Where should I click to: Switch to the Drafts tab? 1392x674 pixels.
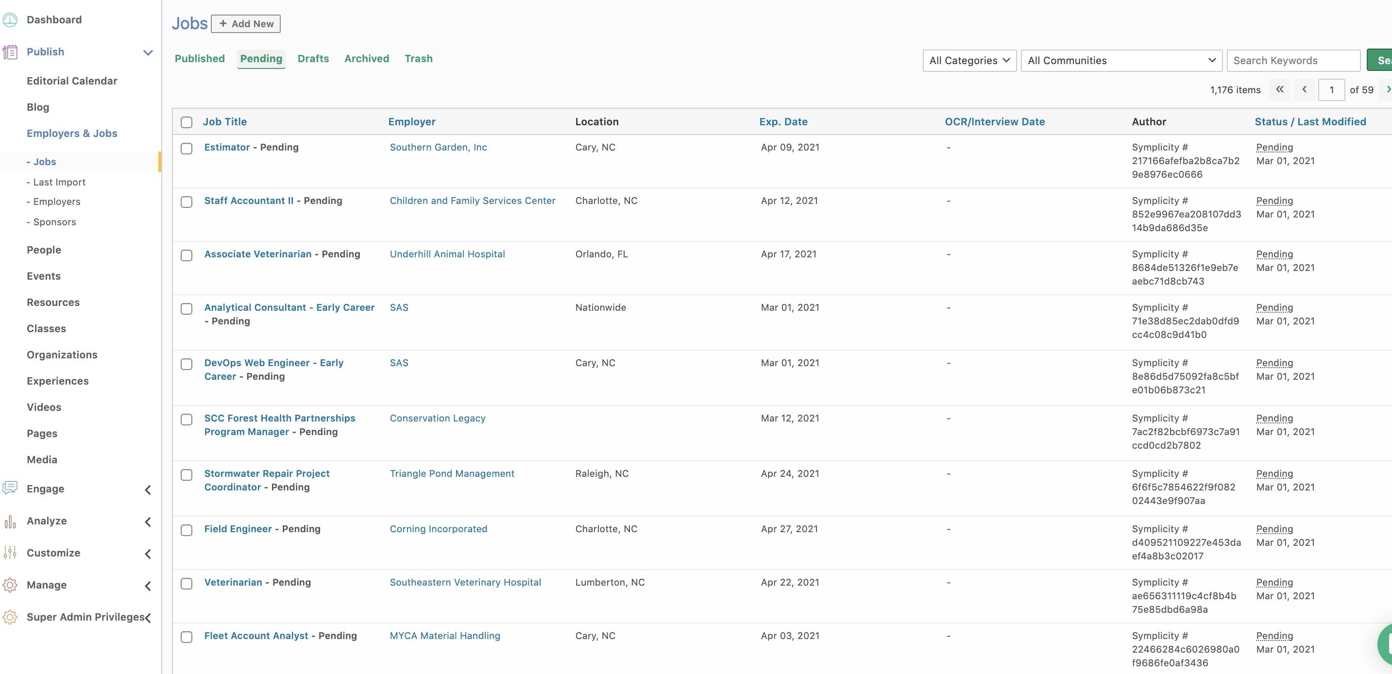coord(313,58)
